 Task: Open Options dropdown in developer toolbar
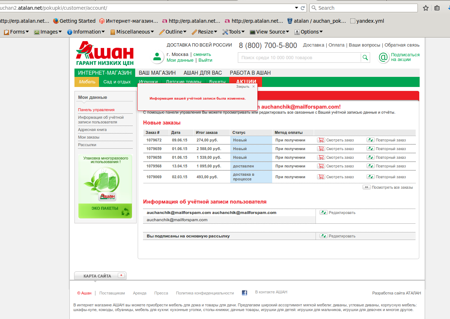[x=309, y=32]
